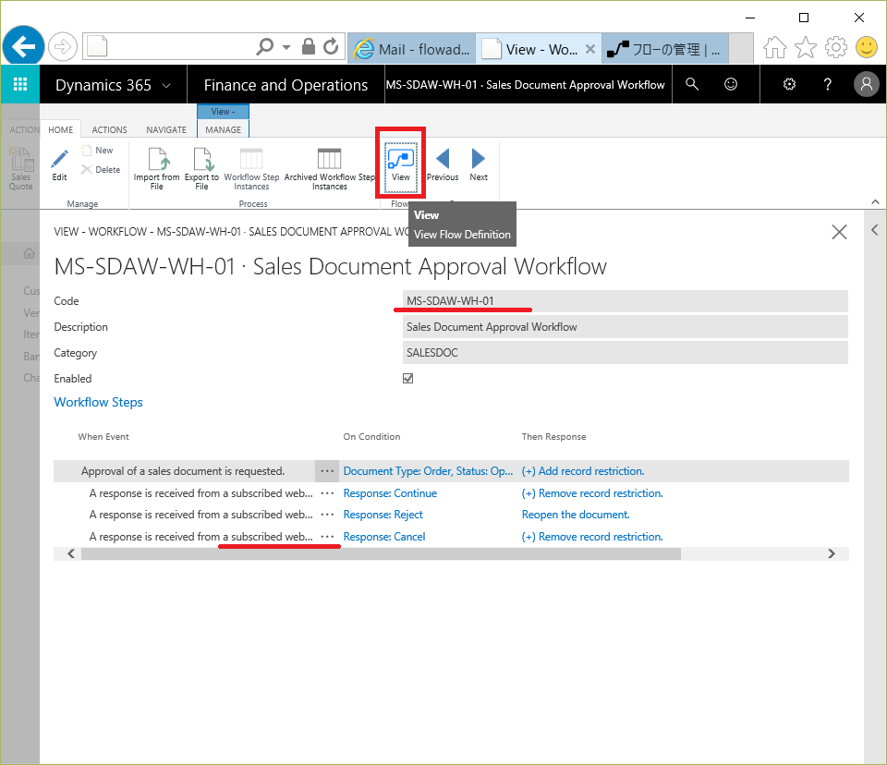Click the feedback smiley in Dynamics header
The image size is (887, 765).
tap(731, 84)
